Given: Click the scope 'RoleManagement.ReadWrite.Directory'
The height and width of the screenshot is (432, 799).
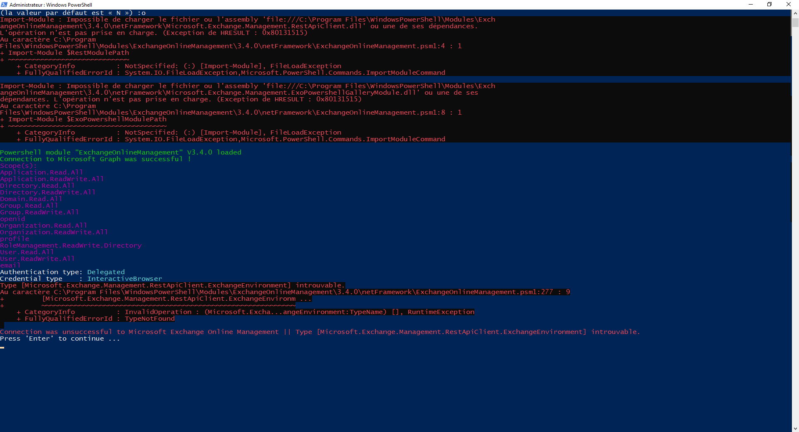Looking at the screenshot, I should 71,245.
